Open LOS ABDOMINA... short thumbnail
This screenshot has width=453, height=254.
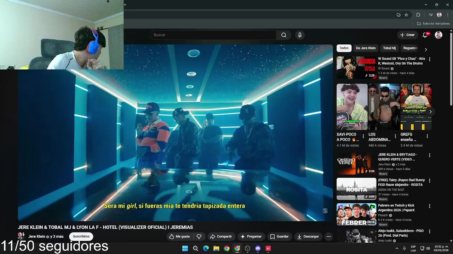(x=384, y=107)
